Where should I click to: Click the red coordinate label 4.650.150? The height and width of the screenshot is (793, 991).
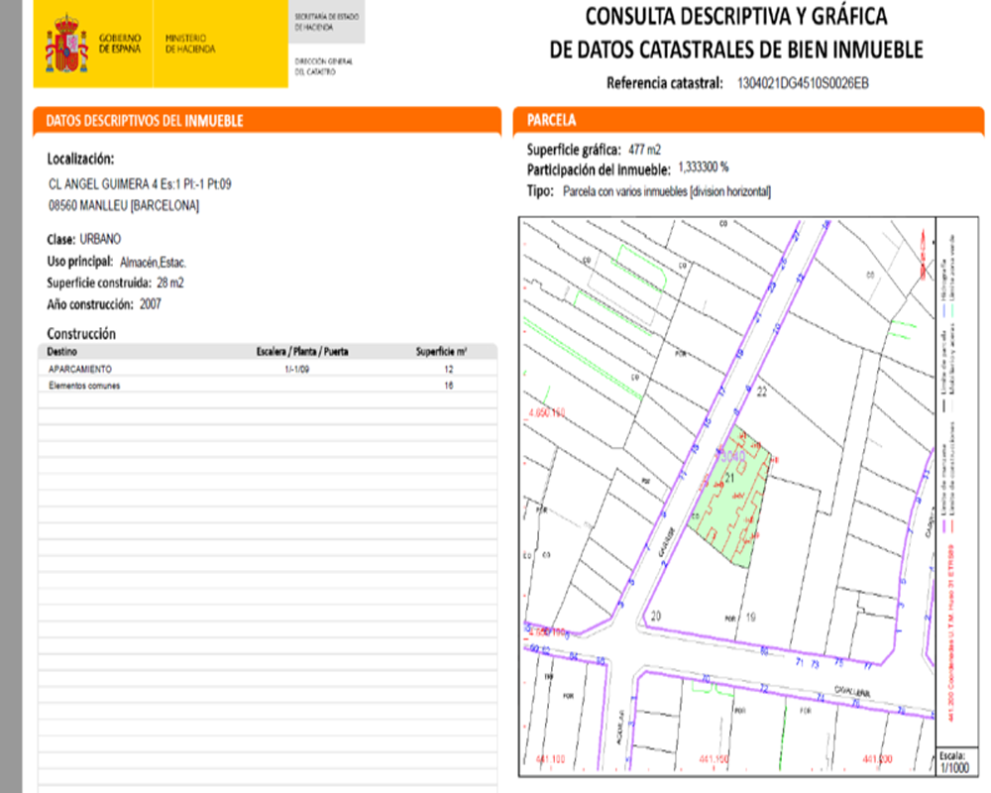pos(547,413)
